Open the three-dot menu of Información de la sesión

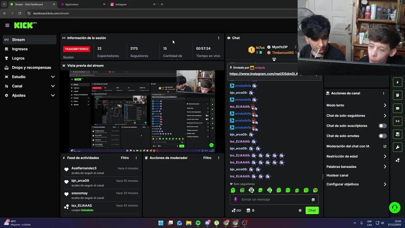click(x=218, y=38)
